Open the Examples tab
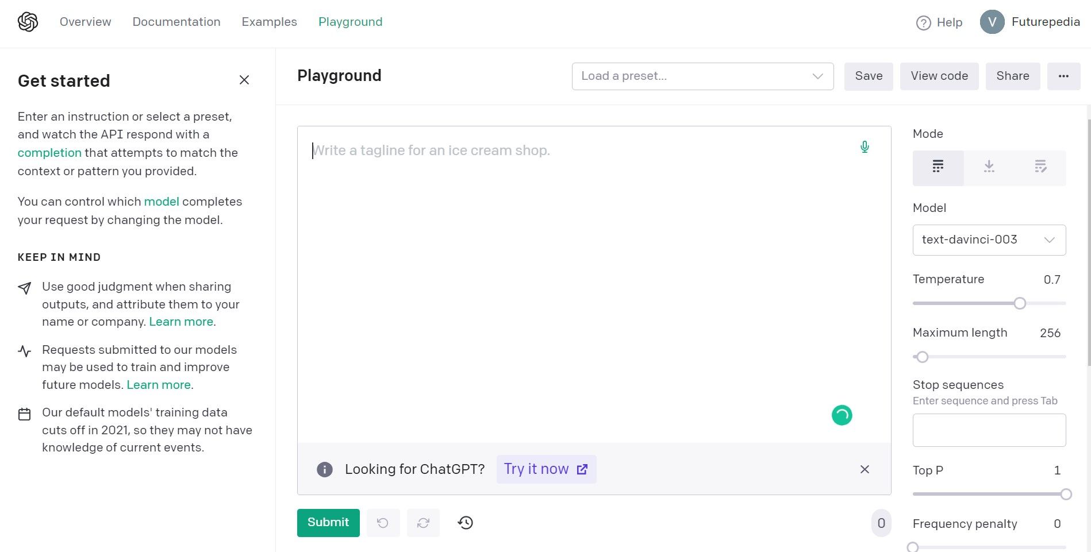Screen dimensions: 1091x552 click(x=269, y=22)
